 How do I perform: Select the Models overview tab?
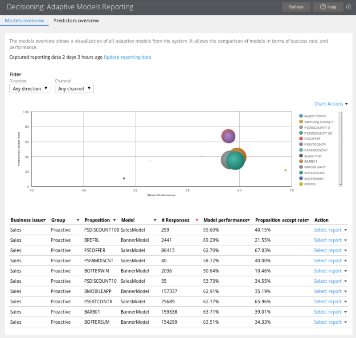pyautogui.click(x=25, y=20)
